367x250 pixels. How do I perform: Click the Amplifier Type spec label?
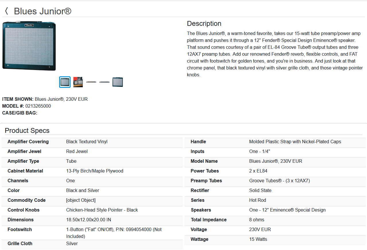point(23,161)
